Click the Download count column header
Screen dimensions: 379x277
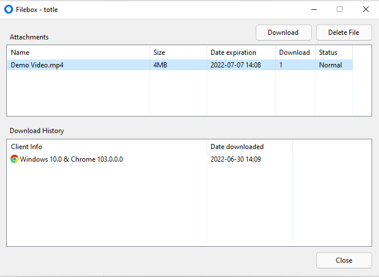[295, 52]
